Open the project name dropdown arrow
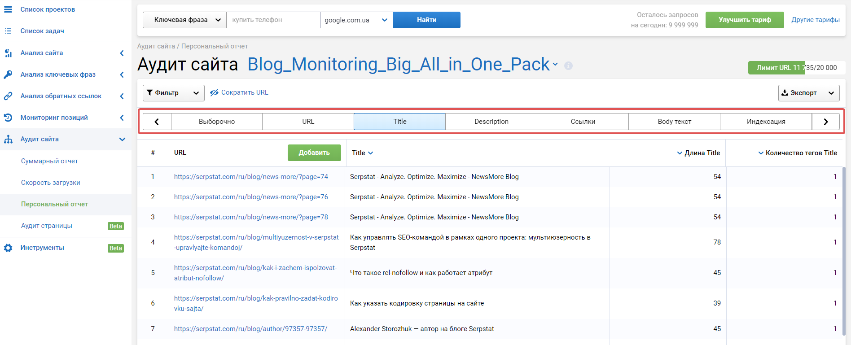The image size is (851, 345). pos(555,64)
